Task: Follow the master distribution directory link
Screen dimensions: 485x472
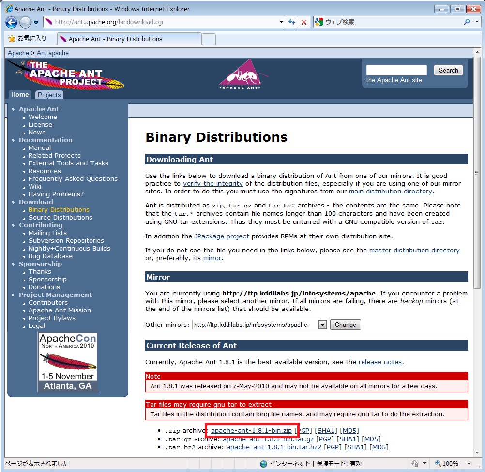Action: click(x=414, y=250)
